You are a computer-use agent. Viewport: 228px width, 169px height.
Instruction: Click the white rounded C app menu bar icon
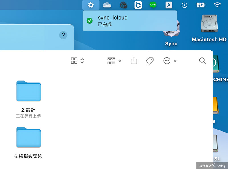(x=138, y=5)
